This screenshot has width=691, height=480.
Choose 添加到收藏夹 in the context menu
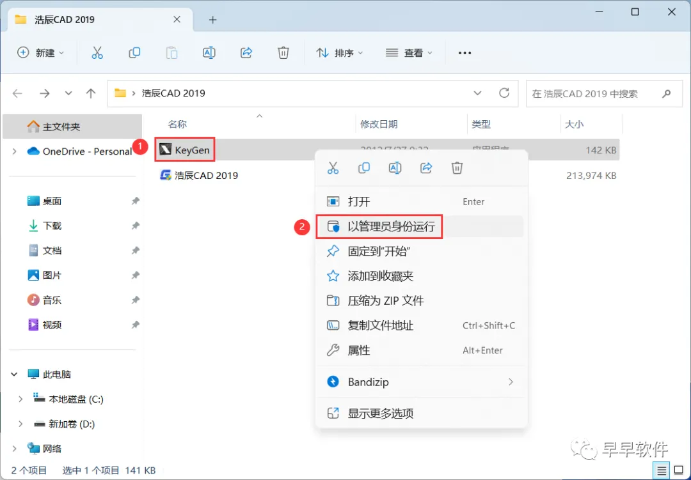click(421, 276)
